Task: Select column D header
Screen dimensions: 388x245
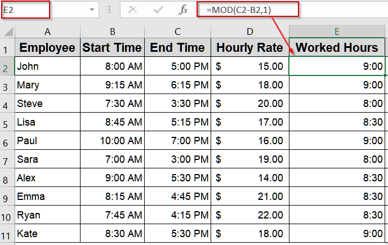Action: point(250,32)
